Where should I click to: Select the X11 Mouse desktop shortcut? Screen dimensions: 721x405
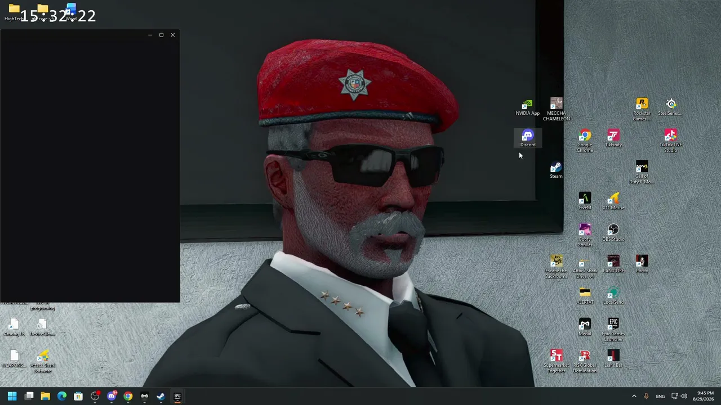pyautogui.click(x=613, y=201)
